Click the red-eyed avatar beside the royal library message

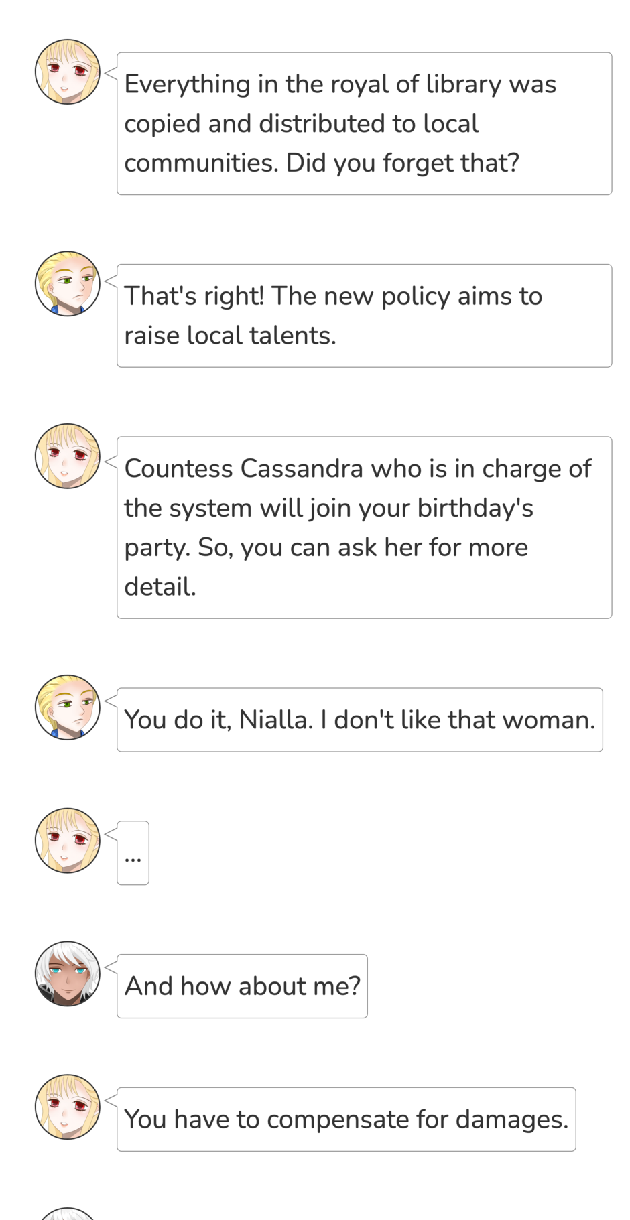(x=67, y=72)
